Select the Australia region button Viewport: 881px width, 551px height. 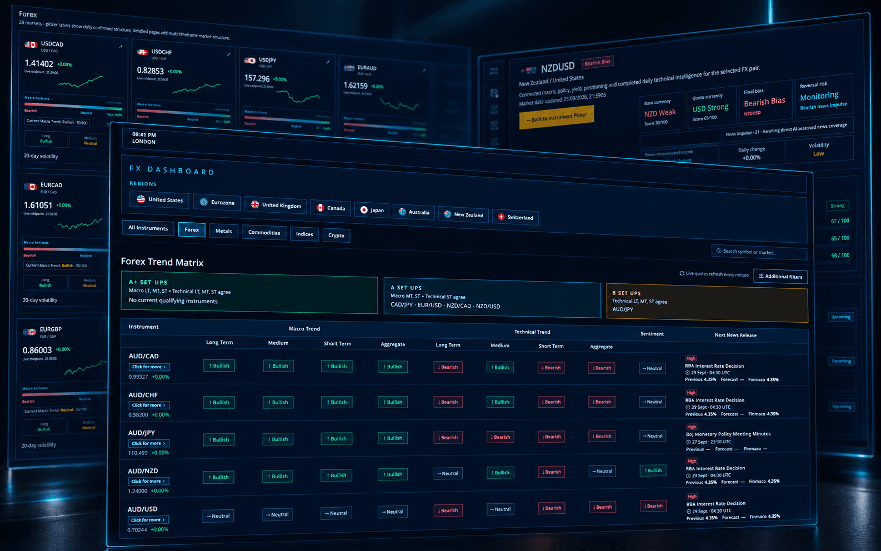[414, 212]
